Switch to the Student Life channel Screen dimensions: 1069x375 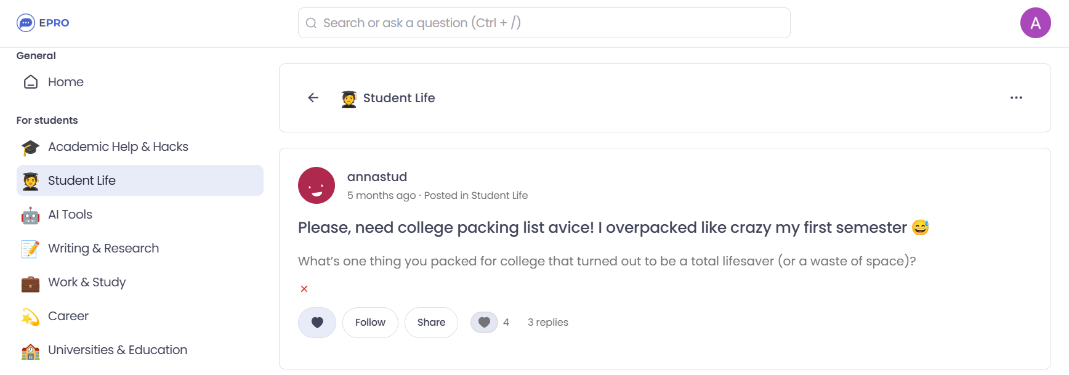[x=81, y=180]
